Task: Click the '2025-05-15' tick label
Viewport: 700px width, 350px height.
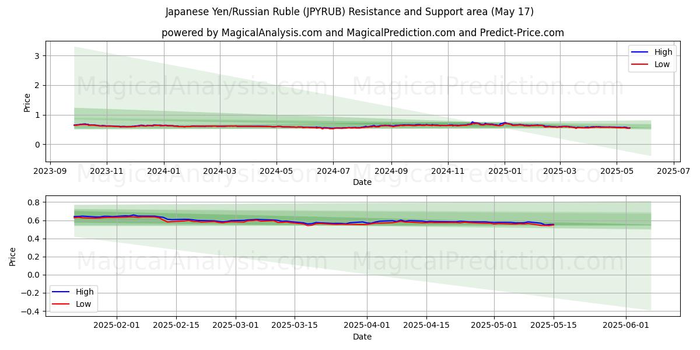Action: pos(554,326)
